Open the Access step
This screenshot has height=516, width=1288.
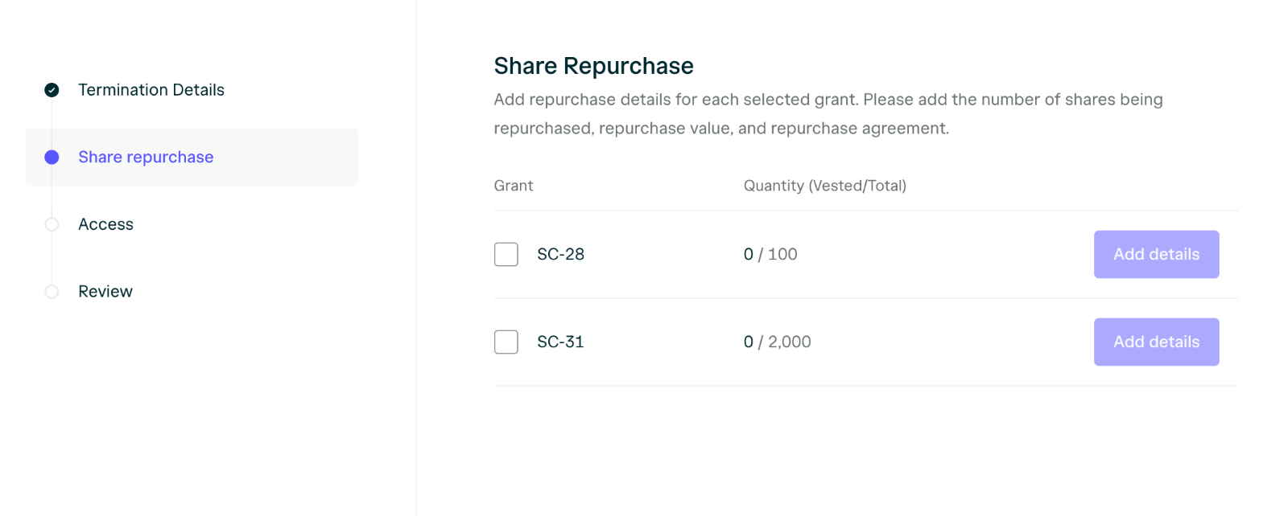coord(105,224)
